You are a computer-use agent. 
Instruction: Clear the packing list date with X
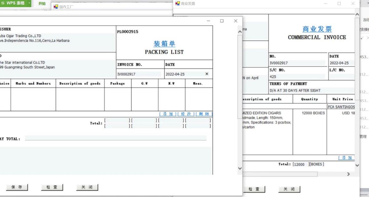207,74
